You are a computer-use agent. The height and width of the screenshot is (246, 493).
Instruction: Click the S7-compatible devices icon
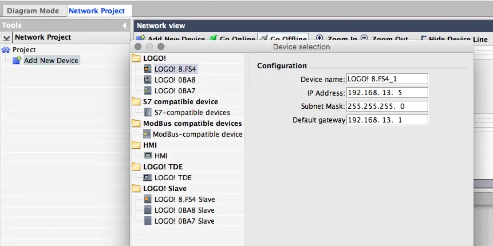pos(148,112)
